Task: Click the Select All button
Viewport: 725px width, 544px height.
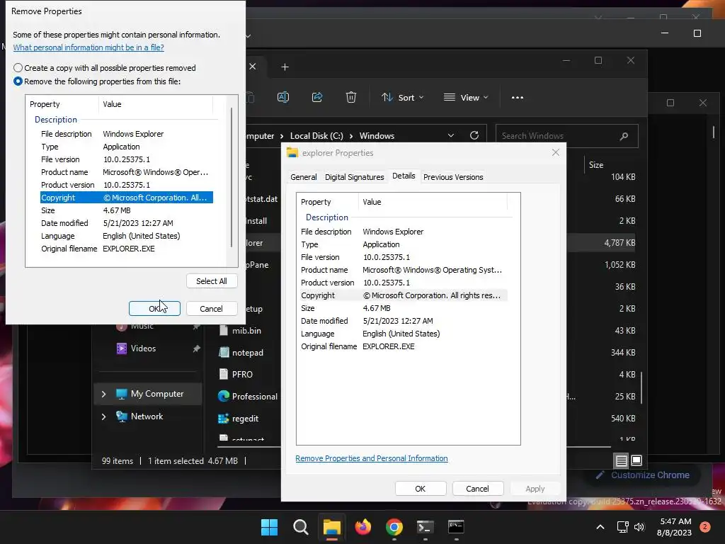Action: pyautogui.click(x=211, y=280)
